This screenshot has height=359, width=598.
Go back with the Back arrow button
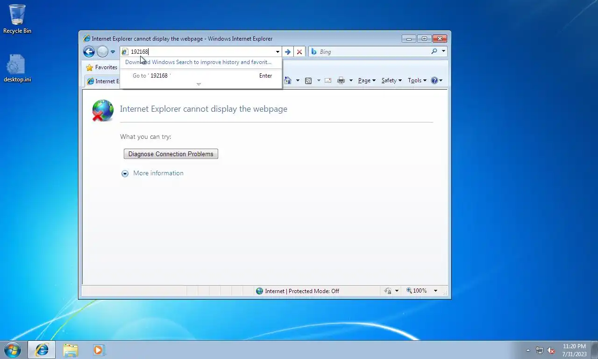point(89,52)
